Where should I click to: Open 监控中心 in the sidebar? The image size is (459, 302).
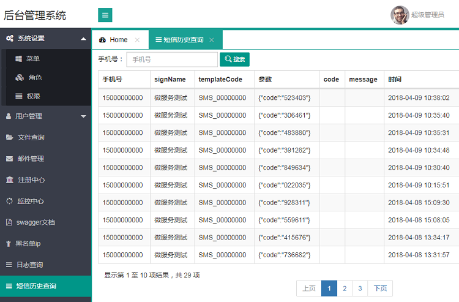31,201
